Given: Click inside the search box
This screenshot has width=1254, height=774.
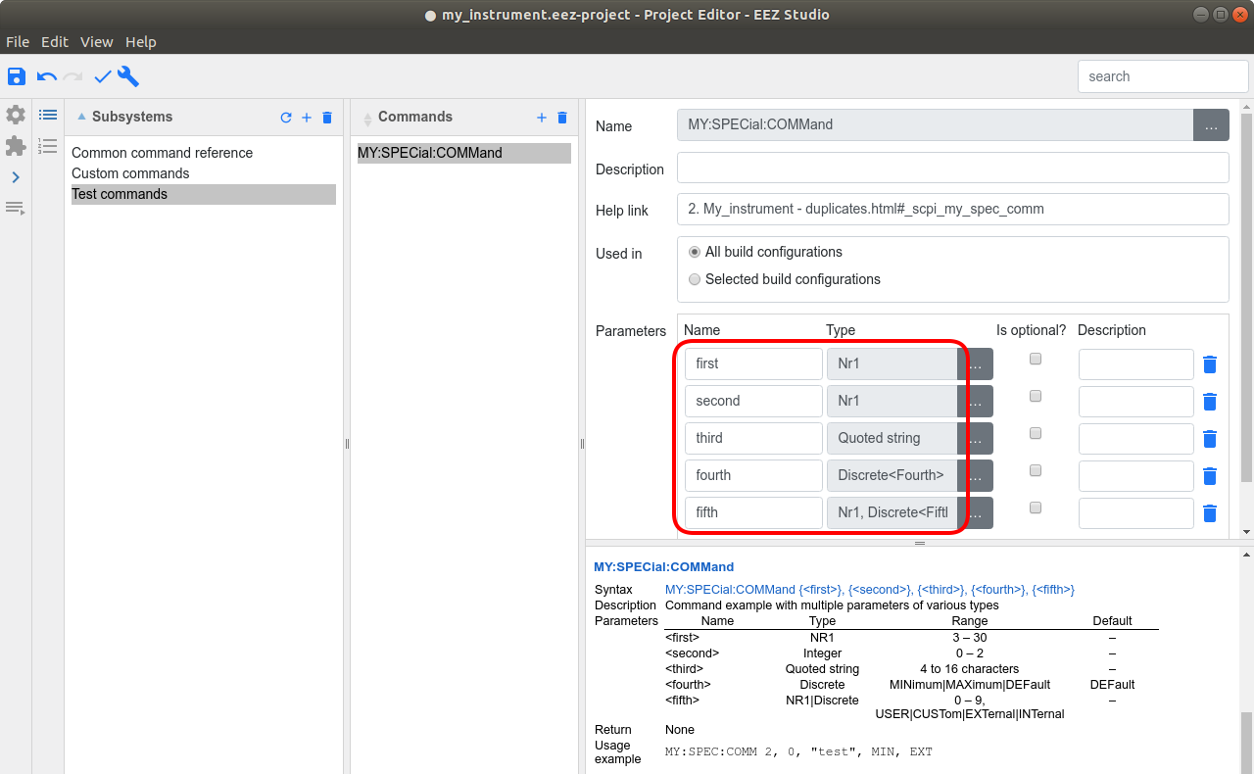Looking at the screenshot, I should pyautogui.click(x=1162, y=75).
